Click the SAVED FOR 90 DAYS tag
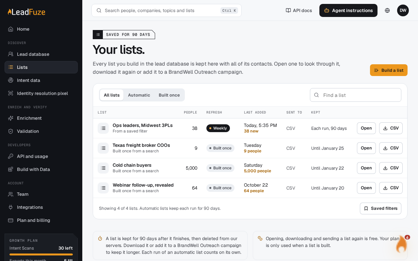This screenshot has height=261, width=418. (124, 35)
